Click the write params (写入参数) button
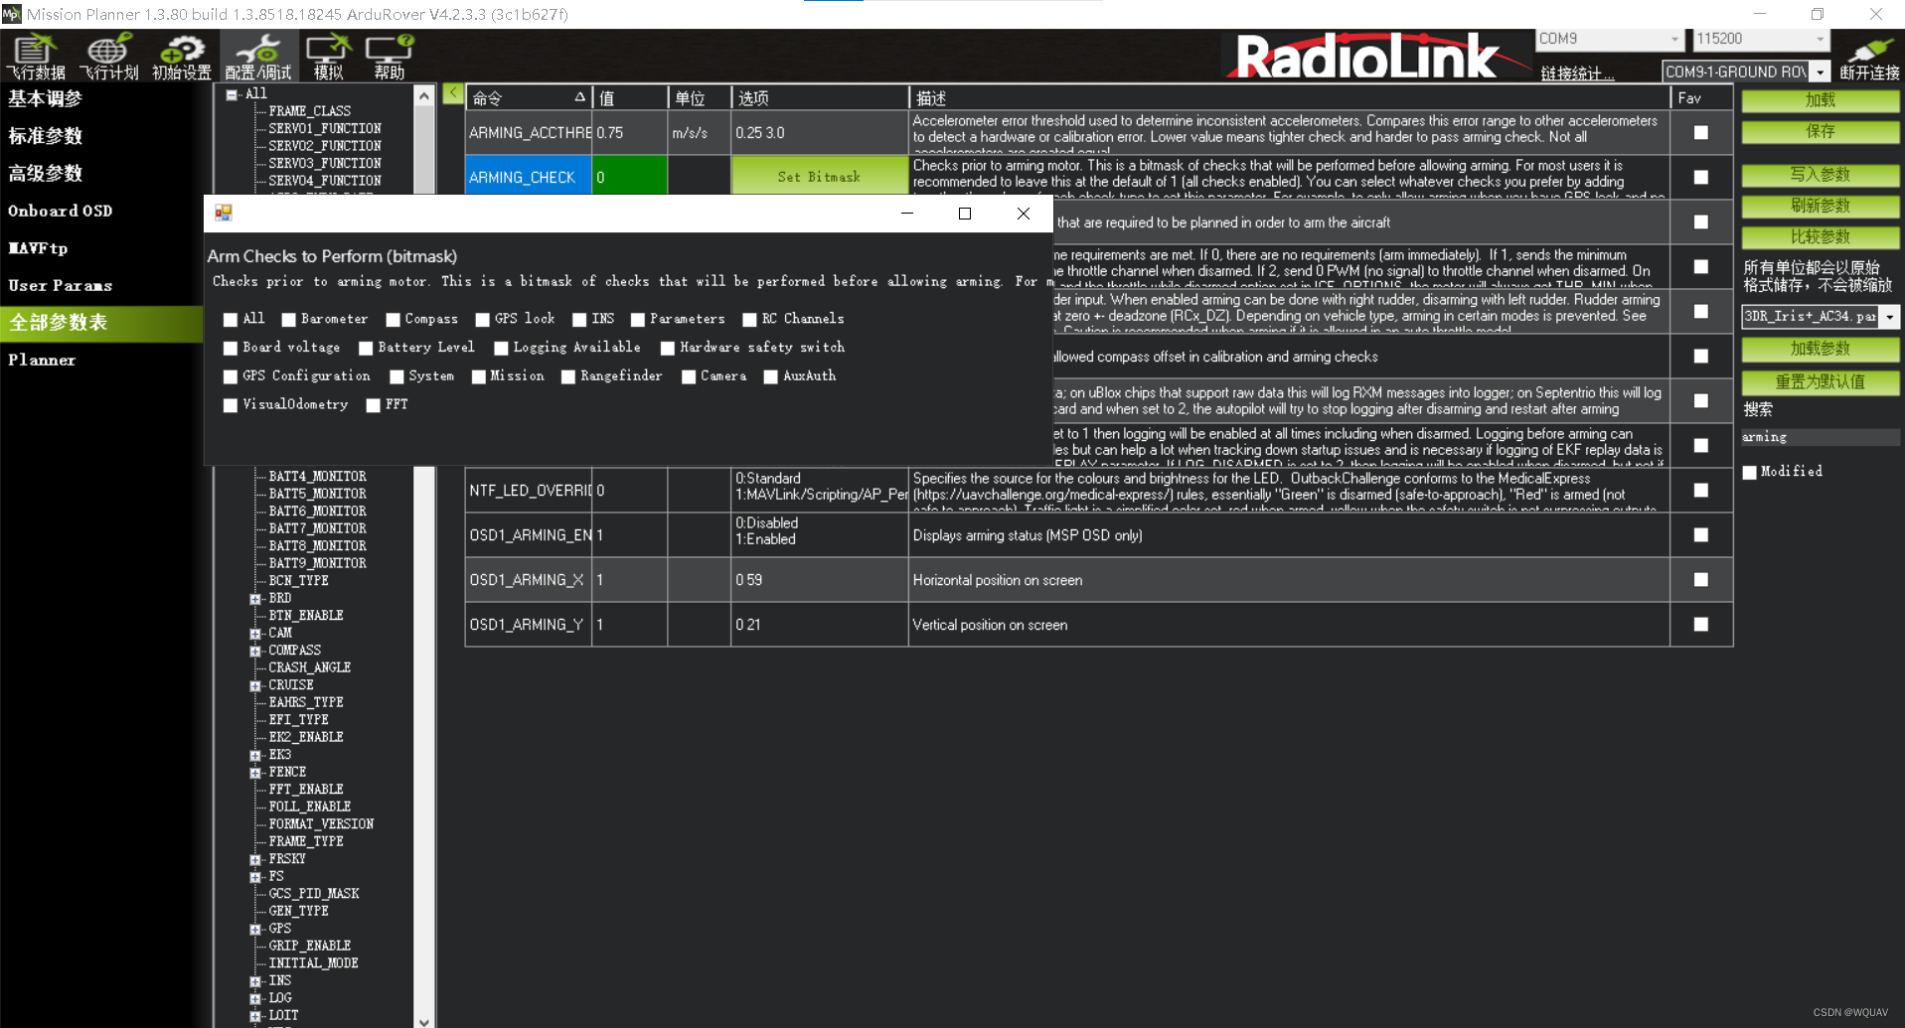The width and height of the screenshot is (1905, 1028). point(1820,175)
